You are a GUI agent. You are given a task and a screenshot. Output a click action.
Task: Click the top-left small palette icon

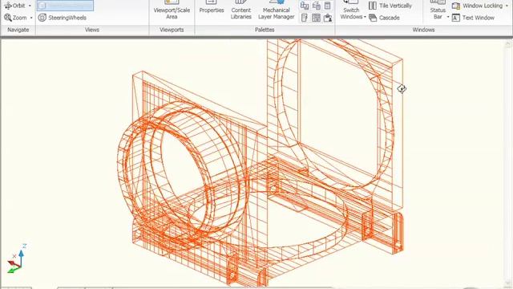(305, 6)
